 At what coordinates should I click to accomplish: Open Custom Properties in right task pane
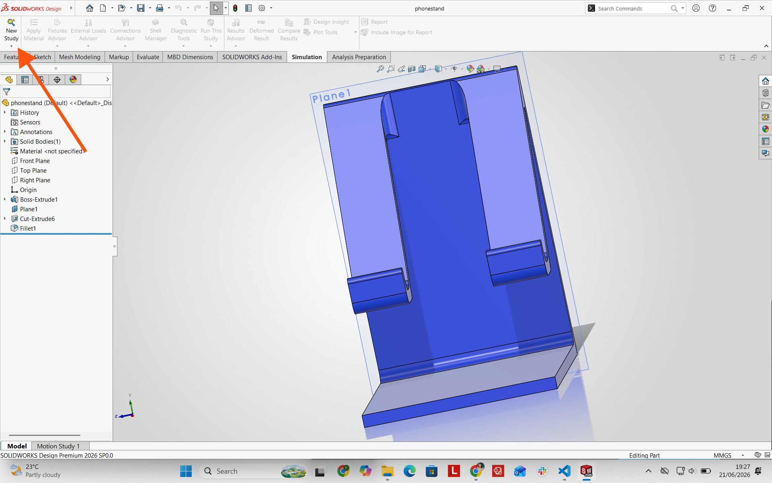tap(765, 141)
